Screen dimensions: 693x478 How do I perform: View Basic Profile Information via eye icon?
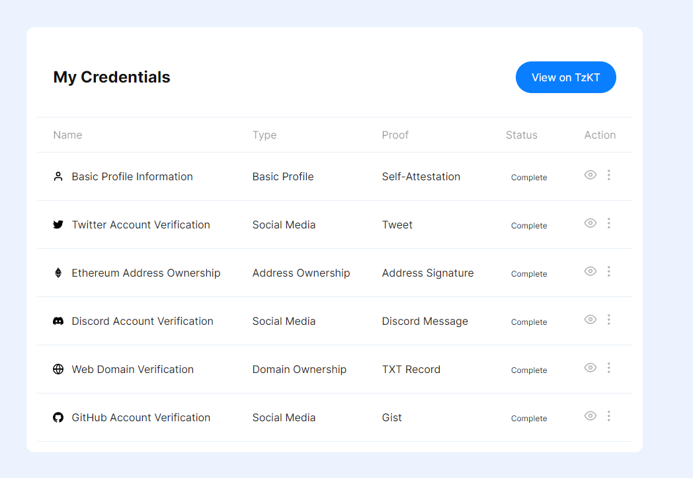[591, 175]
